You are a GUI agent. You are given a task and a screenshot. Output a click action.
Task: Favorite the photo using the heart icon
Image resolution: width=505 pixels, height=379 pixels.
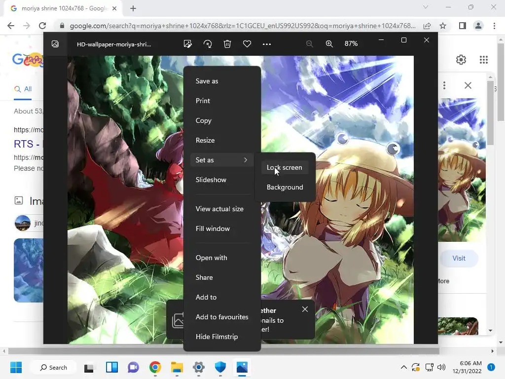tap(247, 44)
